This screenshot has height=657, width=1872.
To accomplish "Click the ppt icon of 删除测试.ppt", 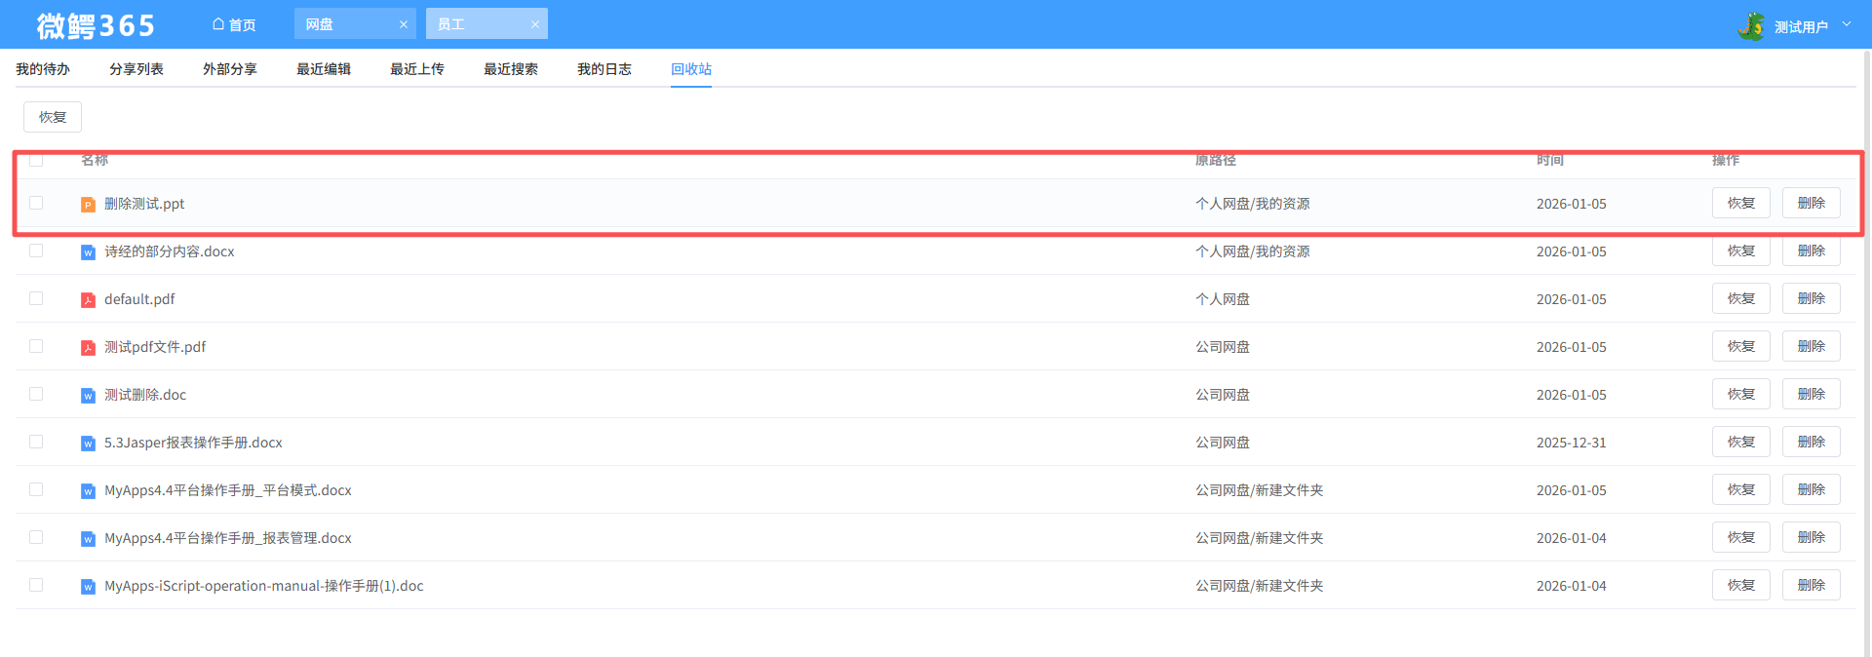I will click(x=88, y=205).
